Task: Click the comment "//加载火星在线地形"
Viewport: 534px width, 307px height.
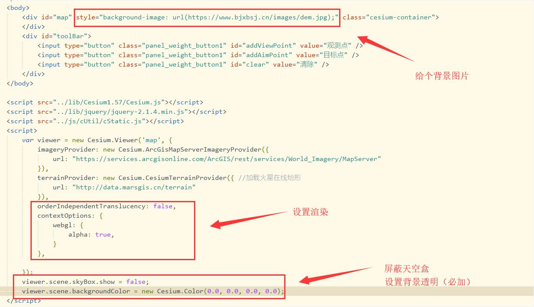Action: [x=269, y=178]
